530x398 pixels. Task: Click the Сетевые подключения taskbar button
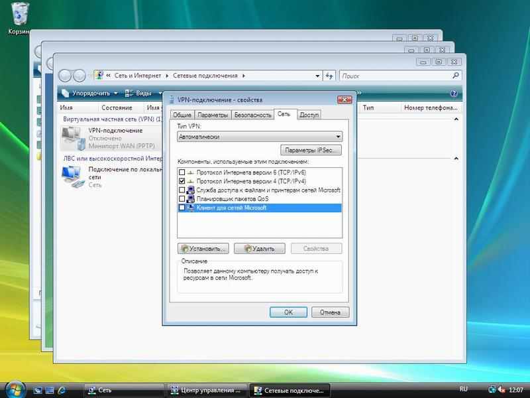[x=290, y=390]
